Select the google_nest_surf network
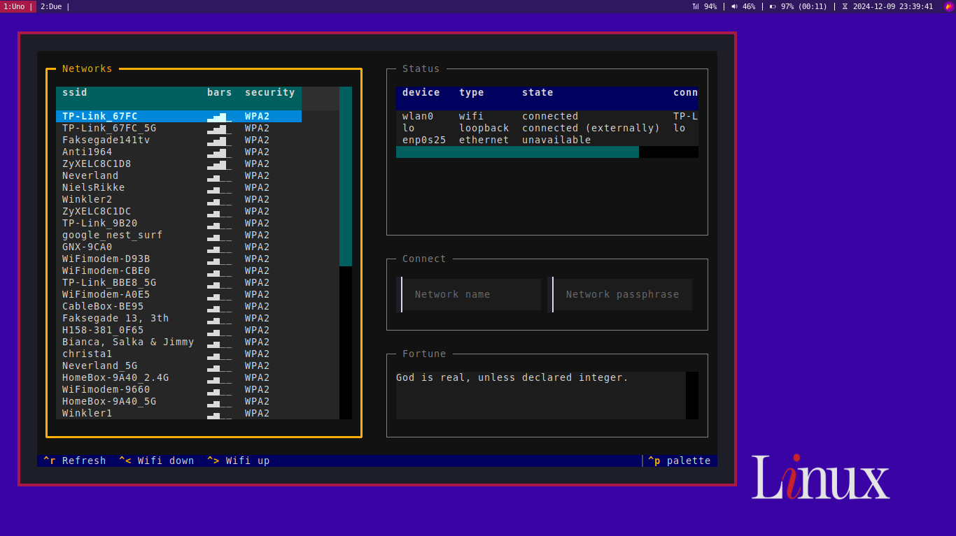 point(179,235)
